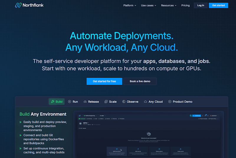Image resolution: width=236 pixels, height=158 pixels.
Task: Click the play icon beside Product Demo
Action: click(x=170, y=102)
